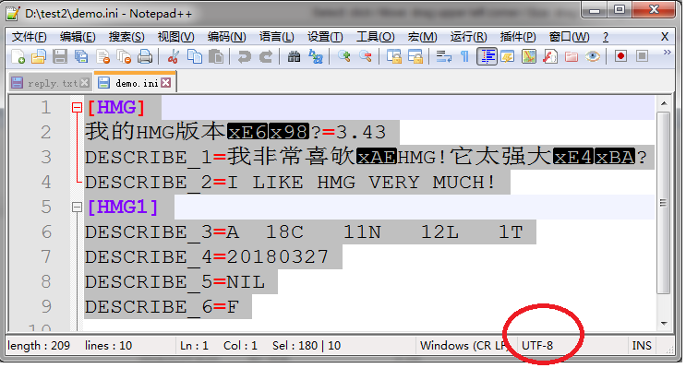Open document map toolbar icon
This screenshot has width=686, height=368.
[x=529, y=56]
